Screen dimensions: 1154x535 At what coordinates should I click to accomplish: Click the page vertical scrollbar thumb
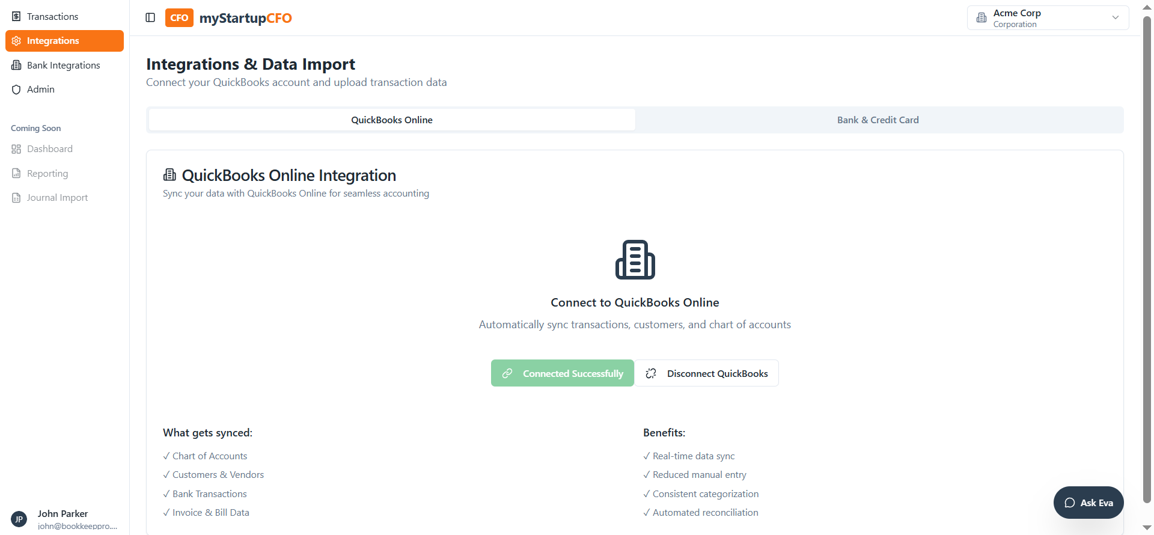click(x=1147, y=258)
